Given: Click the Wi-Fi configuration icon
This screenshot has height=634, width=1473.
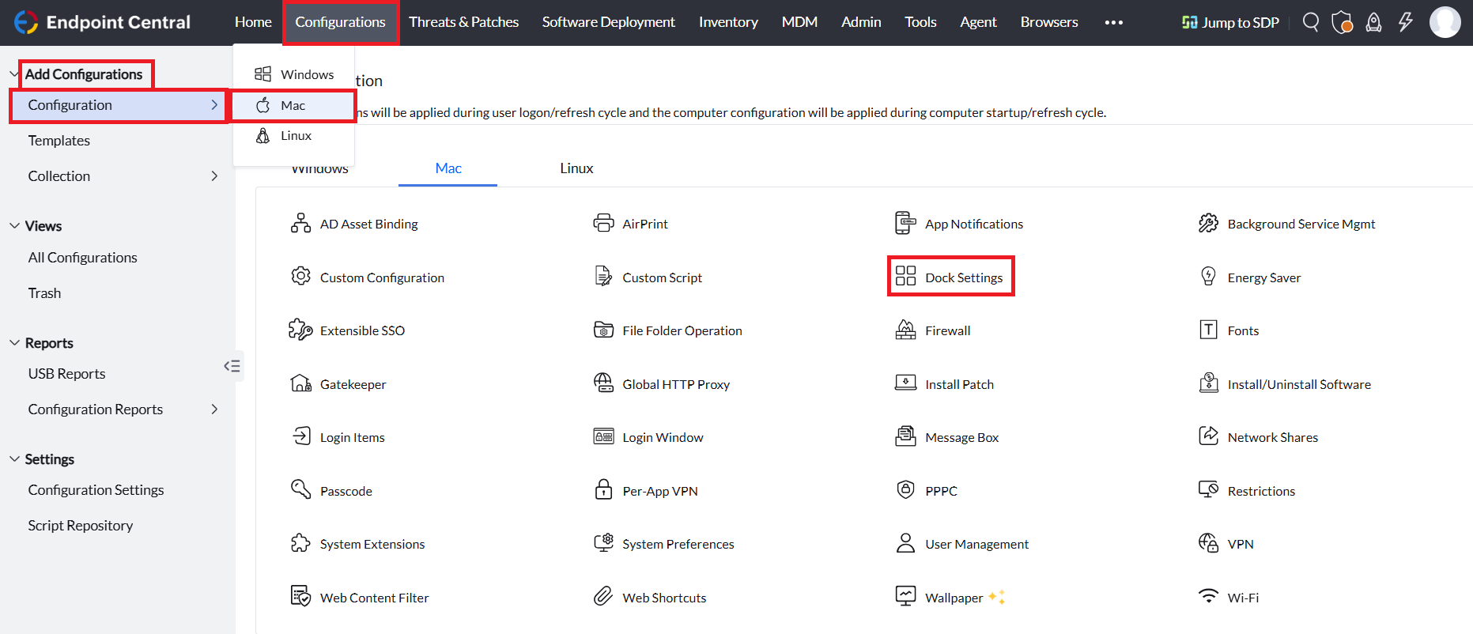Looking at the screenshot, I should tap(1208, 597).
